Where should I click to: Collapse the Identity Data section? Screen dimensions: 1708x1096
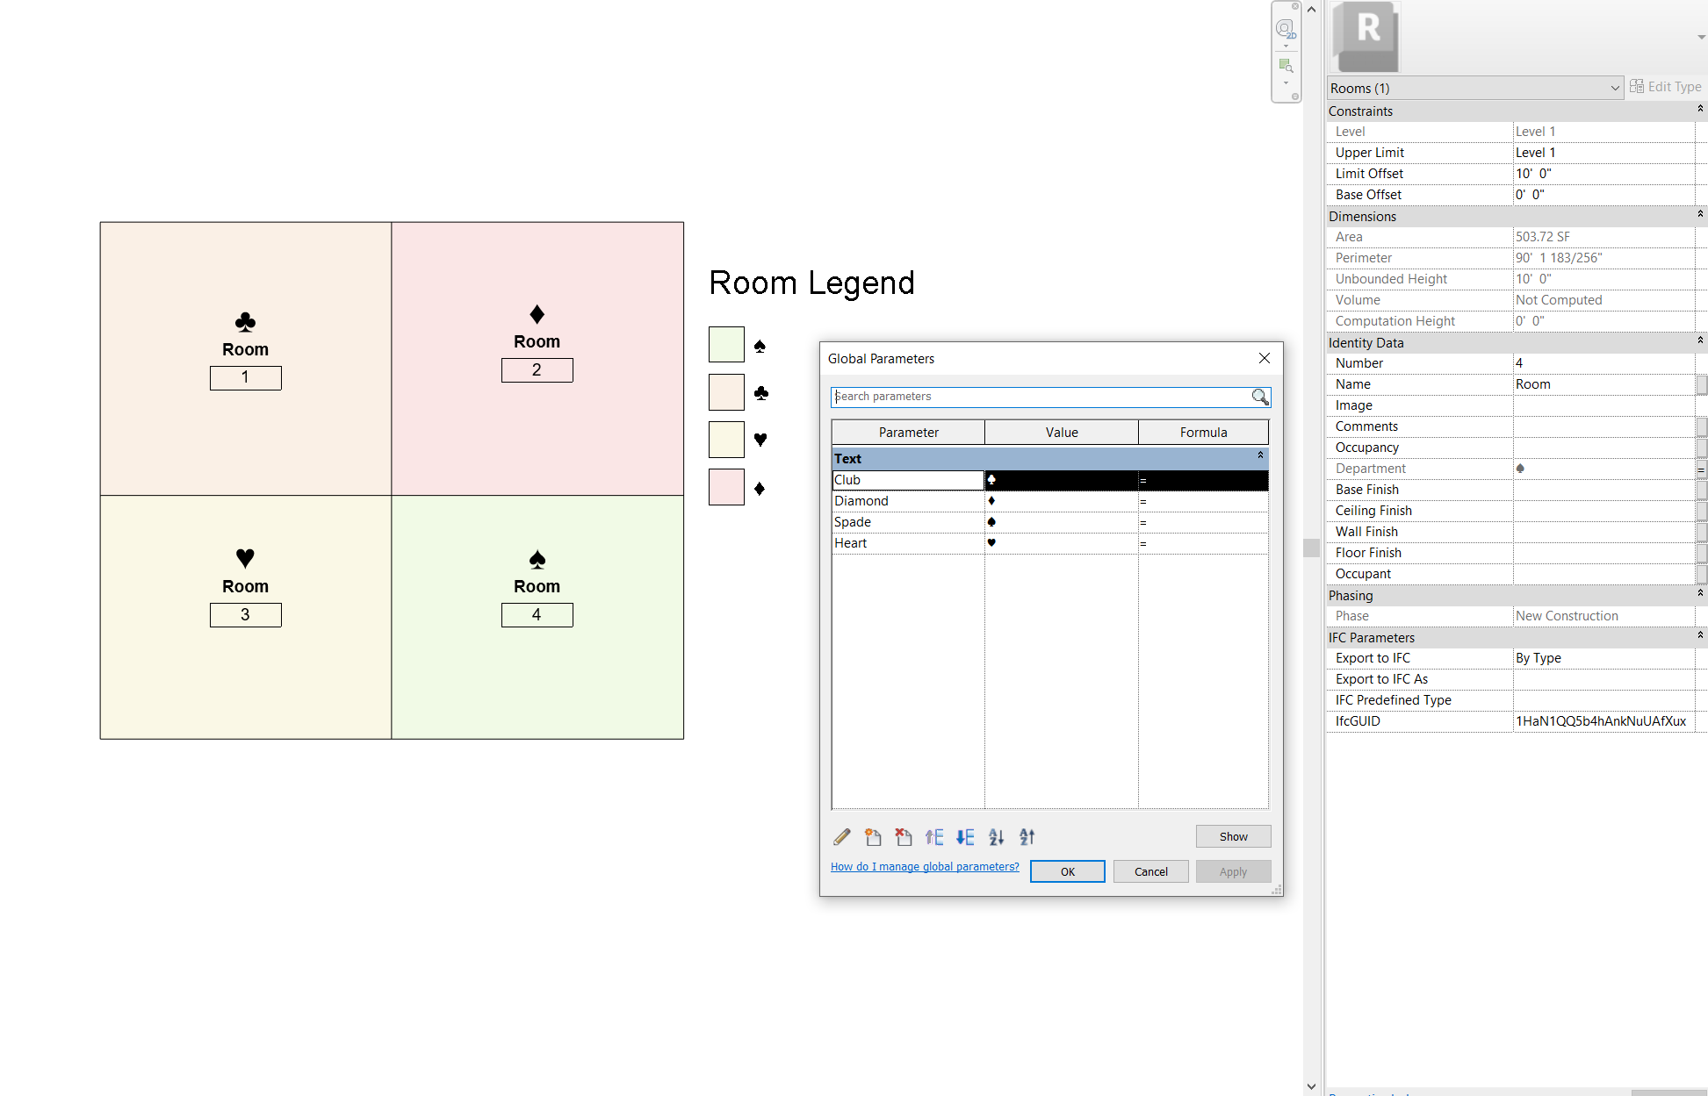[x=1700, y=341]
